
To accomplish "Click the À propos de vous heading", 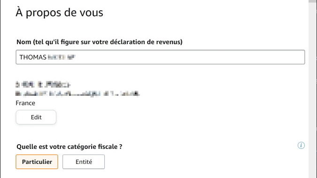I will click(60, 13).
